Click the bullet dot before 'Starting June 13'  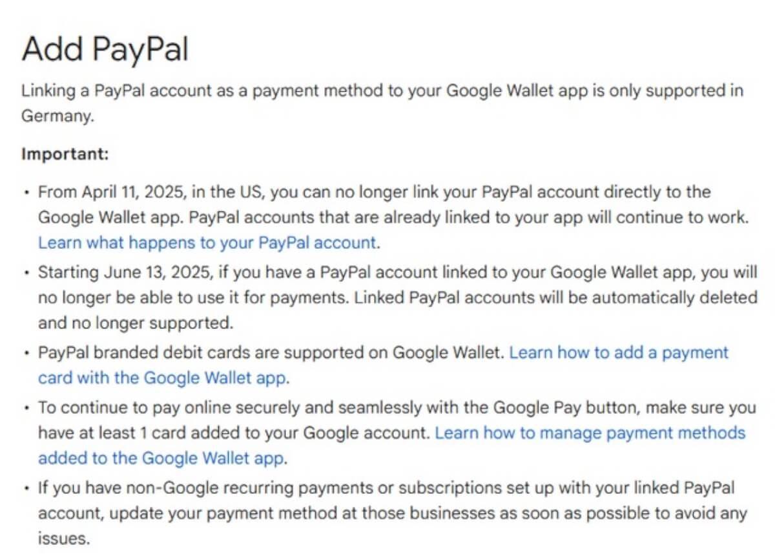point(26,273)
